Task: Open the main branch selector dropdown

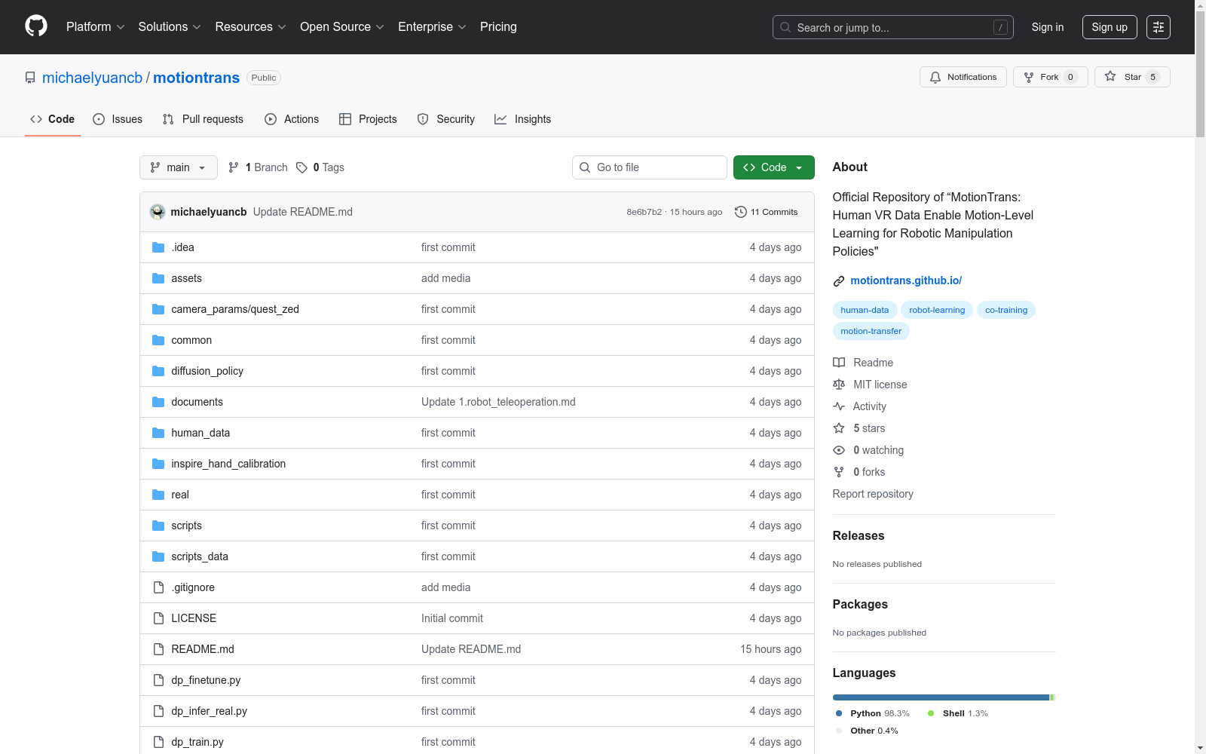Action: tap(179, 167)
